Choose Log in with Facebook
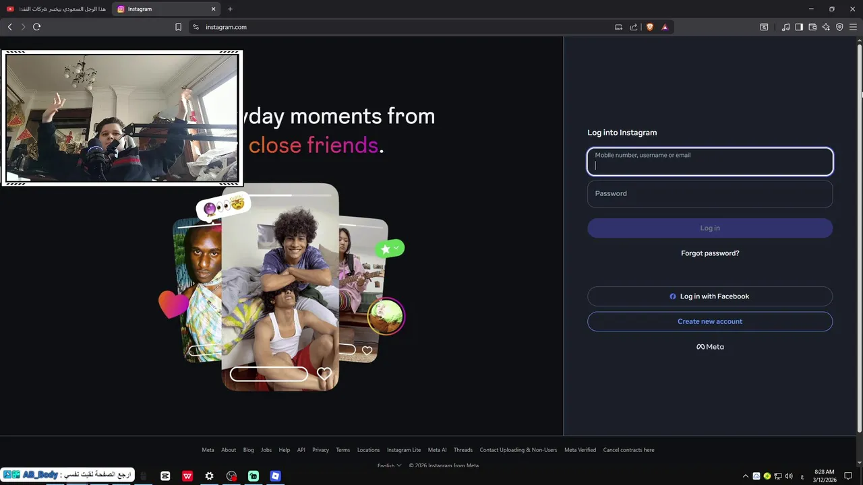 [710, 296]
